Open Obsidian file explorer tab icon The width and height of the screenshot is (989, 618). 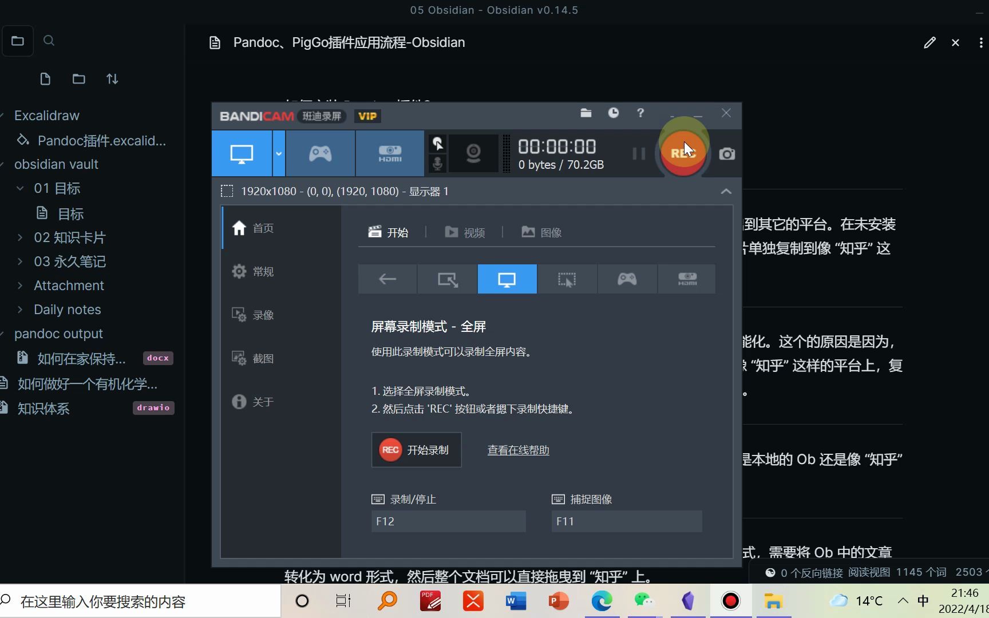(18, 41)
